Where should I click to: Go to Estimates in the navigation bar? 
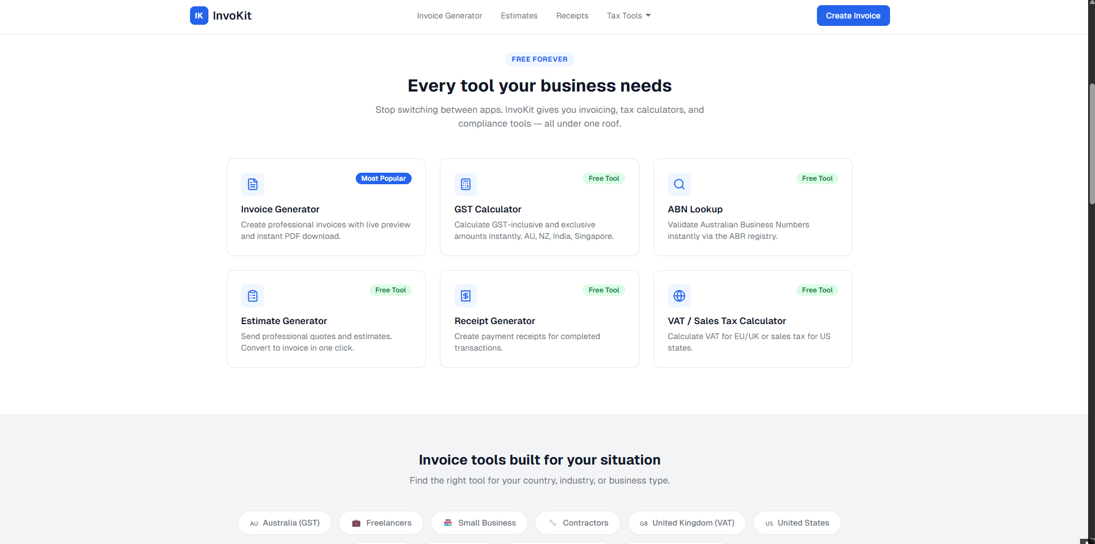[519, 16]
